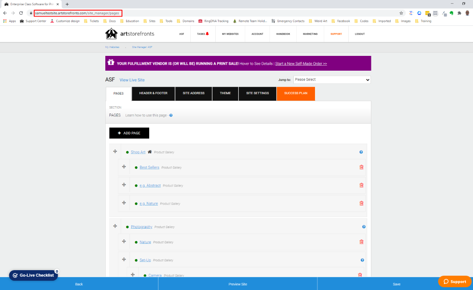Screen dimensions: 473x290
Task: Click the Art Storefronts logo
Action: pyautogui.click(x=130, y=34)
